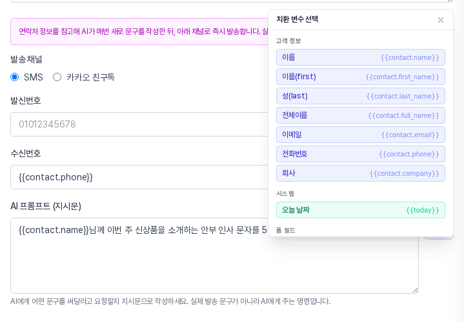Insert the 이름(first) variable
Viewport: 464px width, 322px height.
pos(361,77)
